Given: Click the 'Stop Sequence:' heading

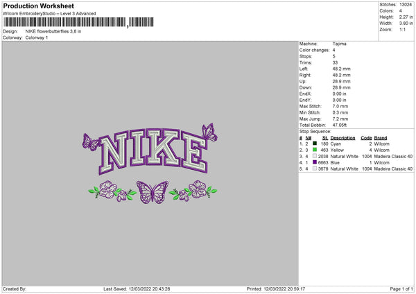Looking at the screenshot, I should (x=315, y=131).
